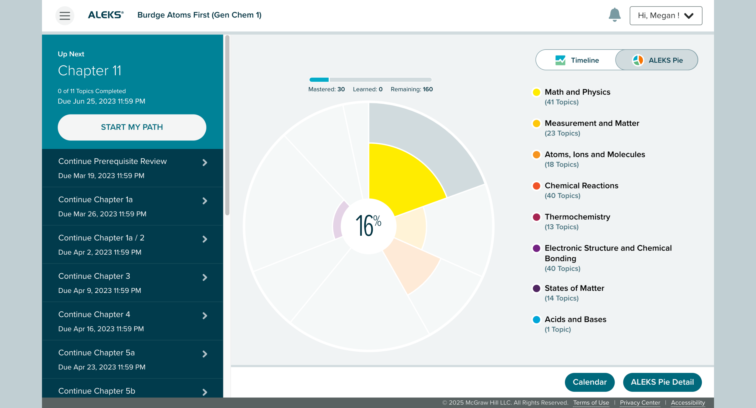The image size is (756, 408).
Task: Click the Chemical Reactions orange-red dot
Action: click(x=536, y=186)
